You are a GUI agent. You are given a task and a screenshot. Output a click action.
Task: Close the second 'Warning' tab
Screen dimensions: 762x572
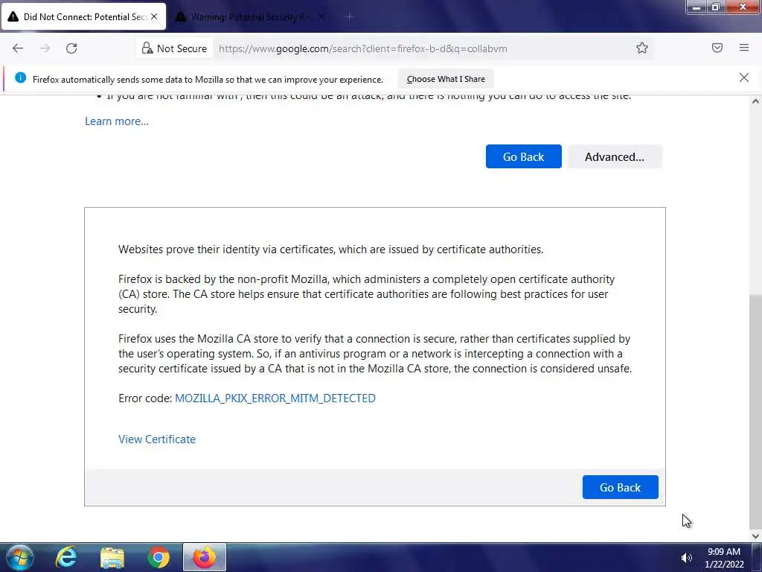(x=321, y=16)
